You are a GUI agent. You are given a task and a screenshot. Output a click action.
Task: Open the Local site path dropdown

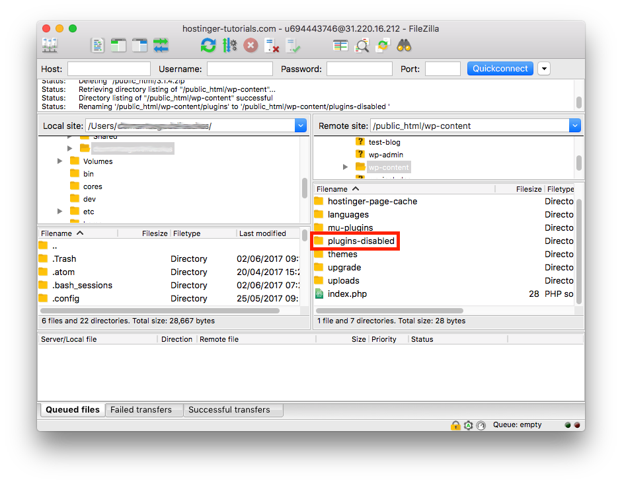301,126
